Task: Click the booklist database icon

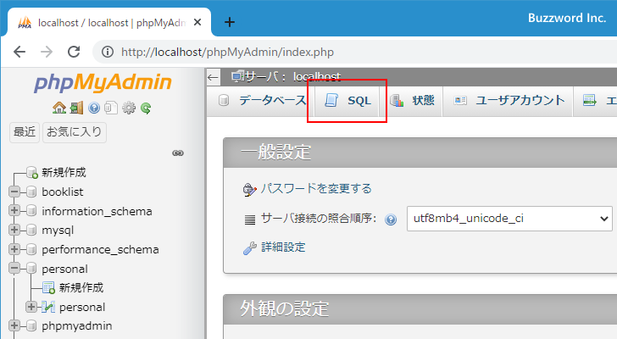Action: point(31,192)
